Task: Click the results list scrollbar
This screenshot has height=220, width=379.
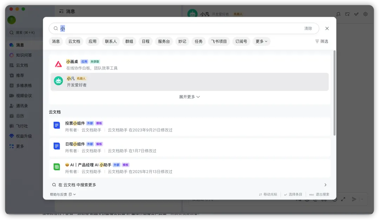Action: pos(334,93)
